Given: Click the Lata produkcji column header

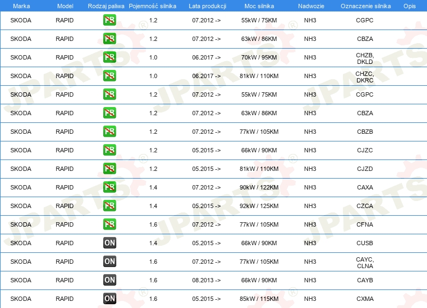Looking at the screenshot, I should click(207, 6).
